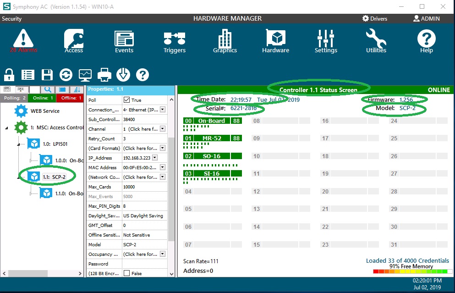Open the IP_Address dropdown arrow

(x=155, y=158)
